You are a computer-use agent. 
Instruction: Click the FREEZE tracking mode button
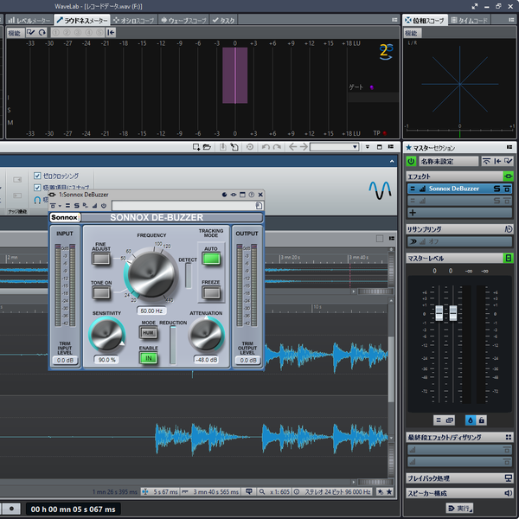[x=211, y=292]
